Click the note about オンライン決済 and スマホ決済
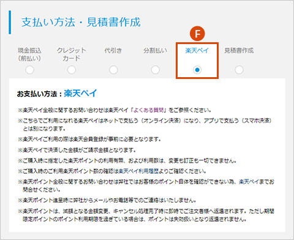294x240 pixels. [x=145, y=124]
